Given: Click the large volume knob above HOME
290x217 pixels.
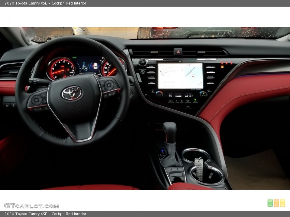Looking at the screenshot, I should pos(143,62).
